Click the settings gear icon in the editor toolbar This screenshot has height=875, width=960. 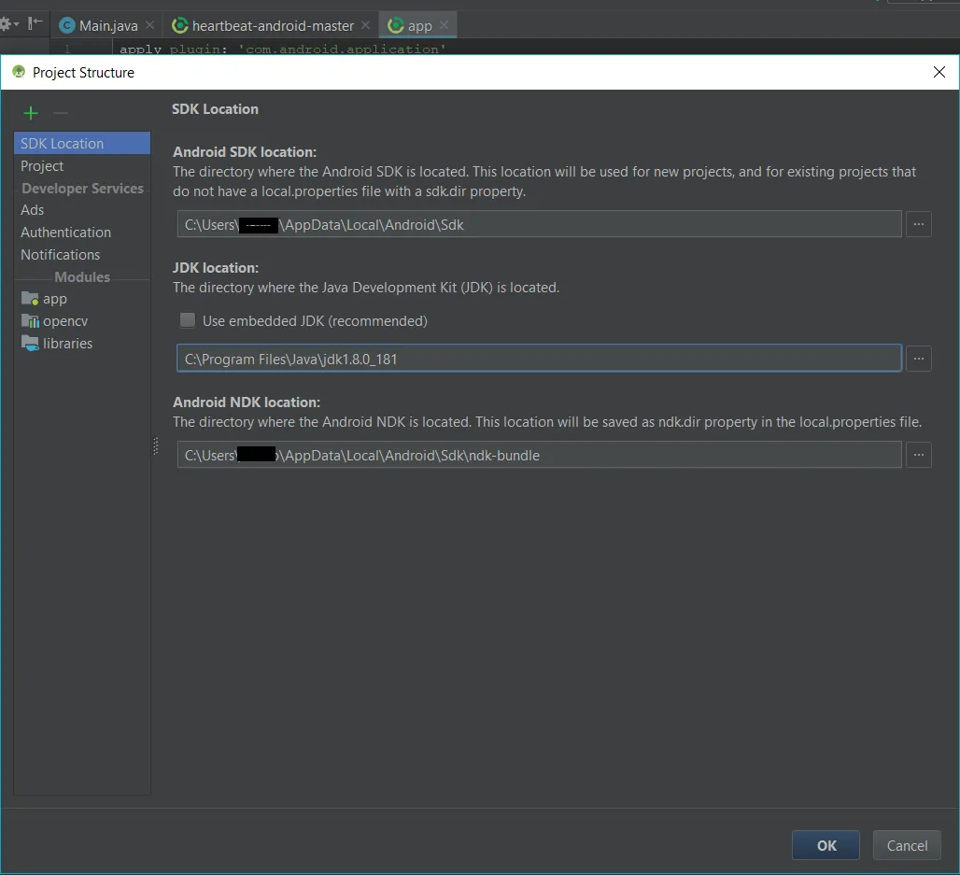click(7, 24)
